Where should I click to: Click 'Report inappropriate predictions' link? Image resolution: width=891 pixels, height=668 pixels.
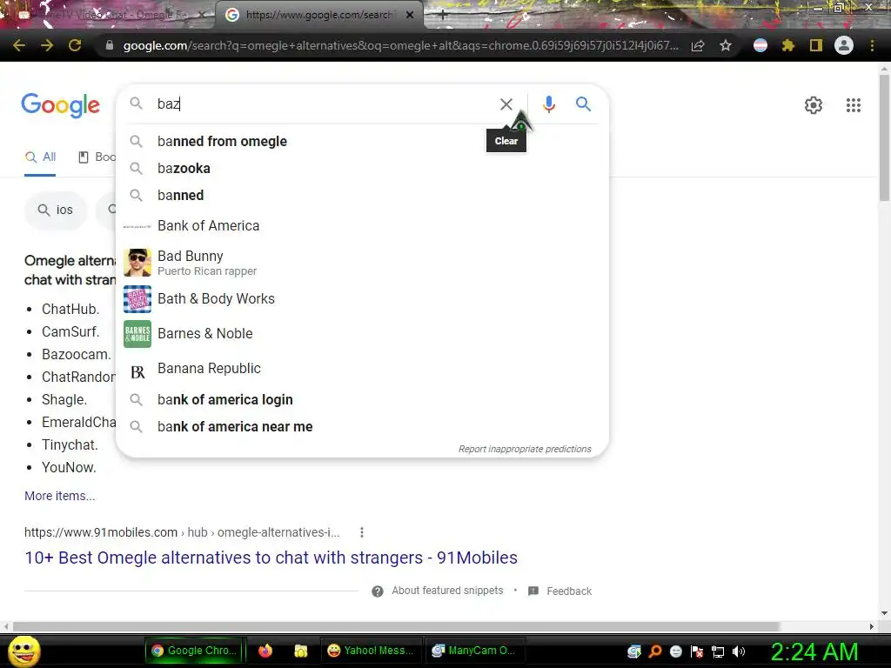point(525,449)
